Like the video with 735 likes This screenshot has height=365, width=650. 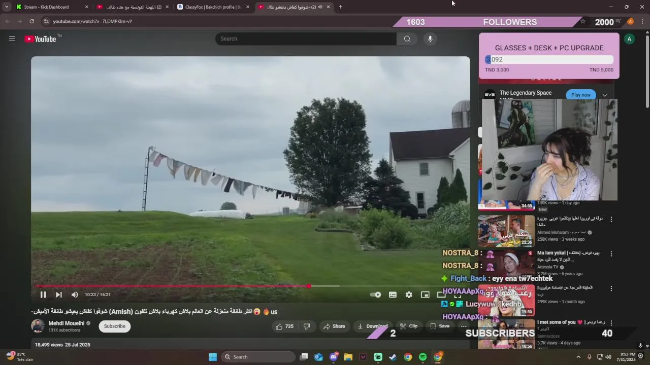pos(285,326)
